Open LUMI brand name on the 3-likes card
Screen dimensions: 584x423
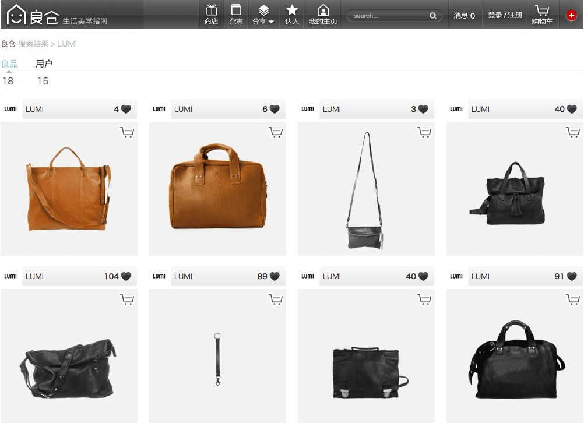tap(332, 109)
